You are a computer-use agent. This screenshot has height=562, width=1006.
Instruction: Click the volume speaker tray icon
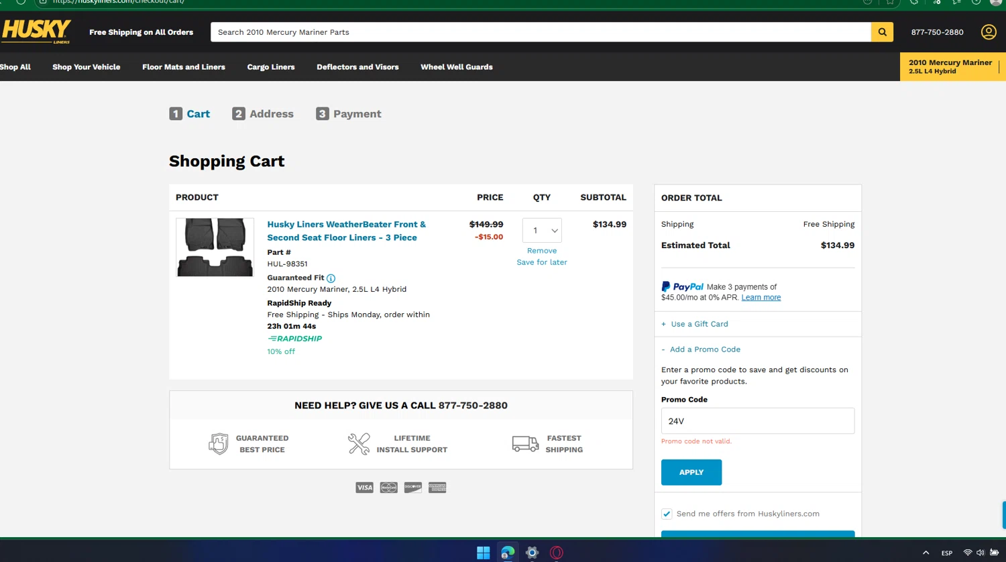[981, 553]
